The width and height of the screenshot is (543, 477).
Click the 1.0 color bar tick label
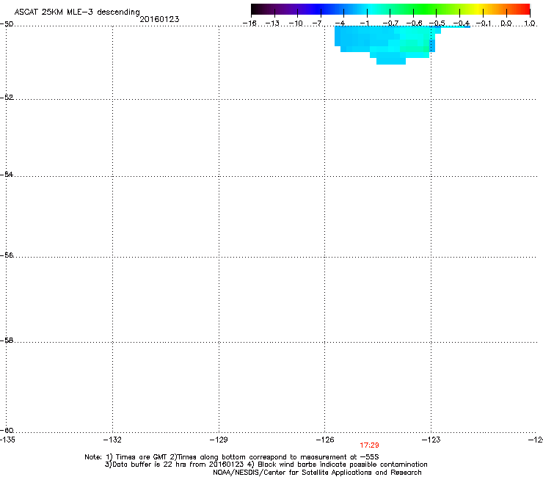coord(530,23)
